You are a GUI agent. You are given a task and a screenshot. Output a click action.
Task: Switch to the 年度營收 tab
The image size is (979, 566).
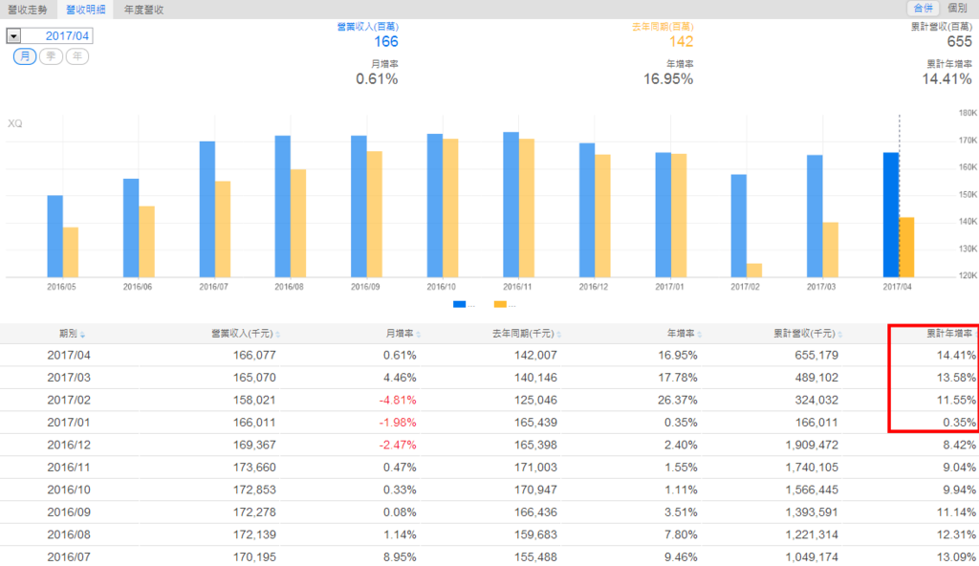click(x=143, y=10)
